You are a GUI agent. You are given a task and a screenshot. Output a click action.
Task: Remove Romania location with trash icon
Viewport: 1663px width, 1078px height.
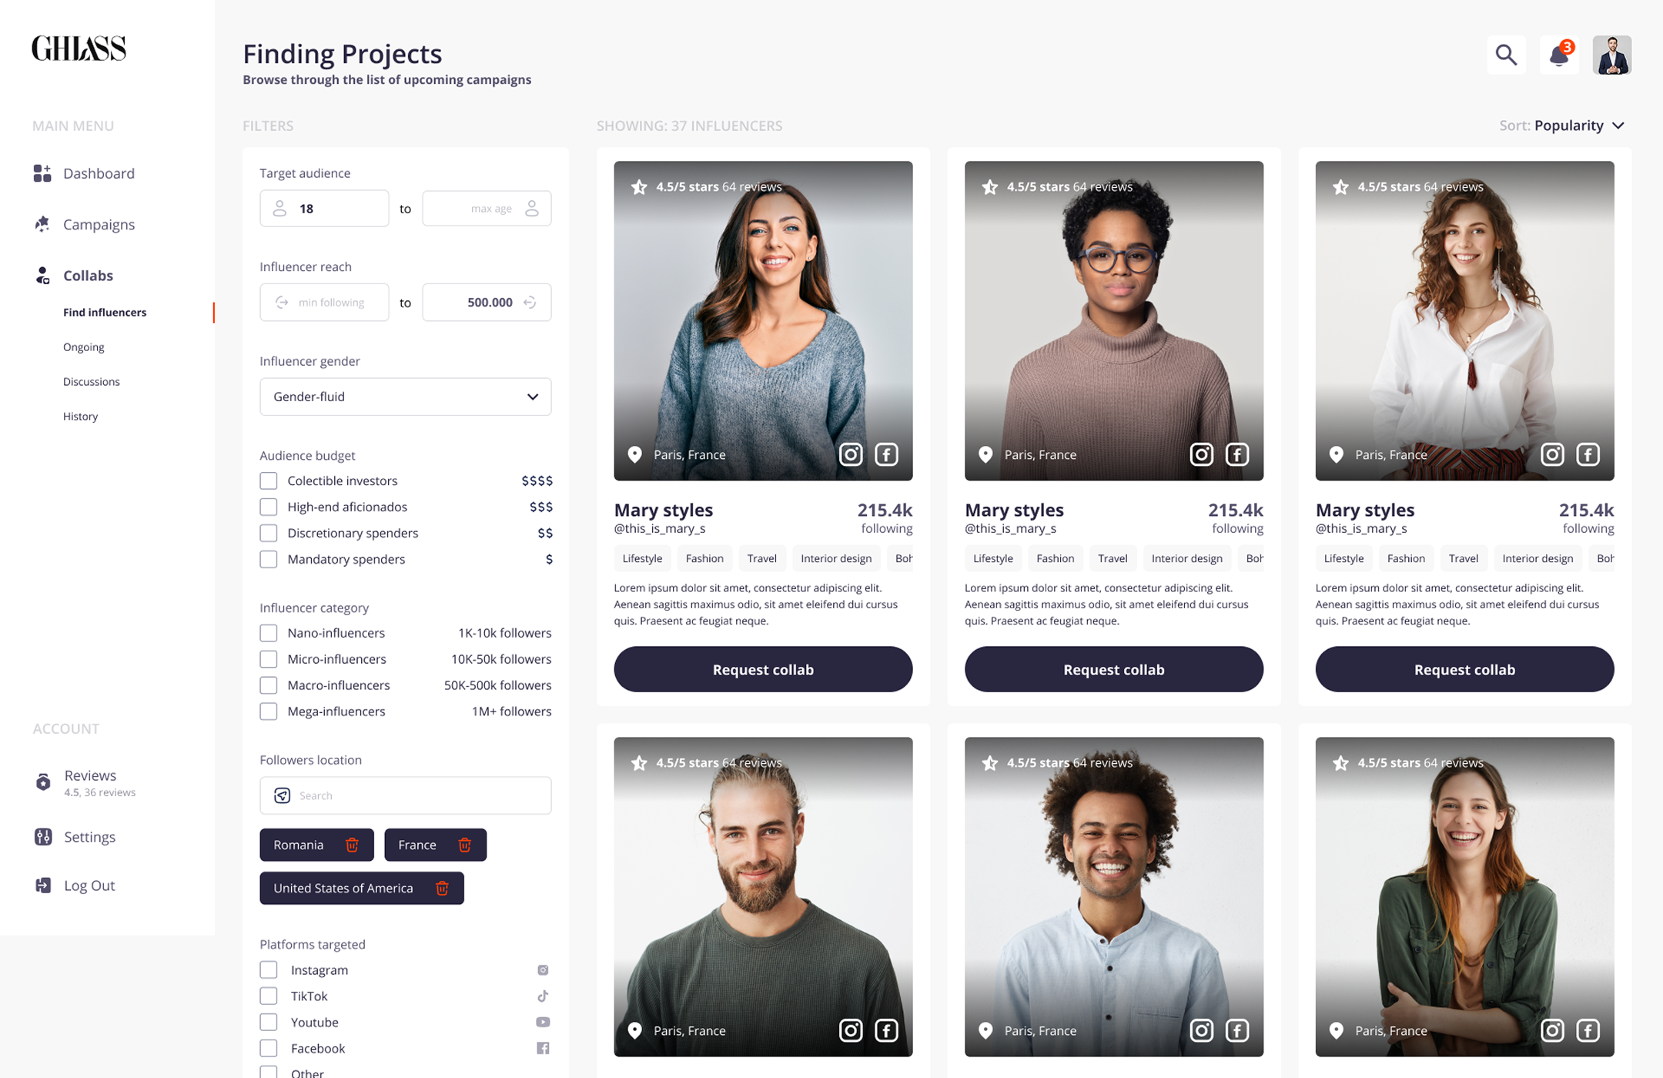pos(352,845)
